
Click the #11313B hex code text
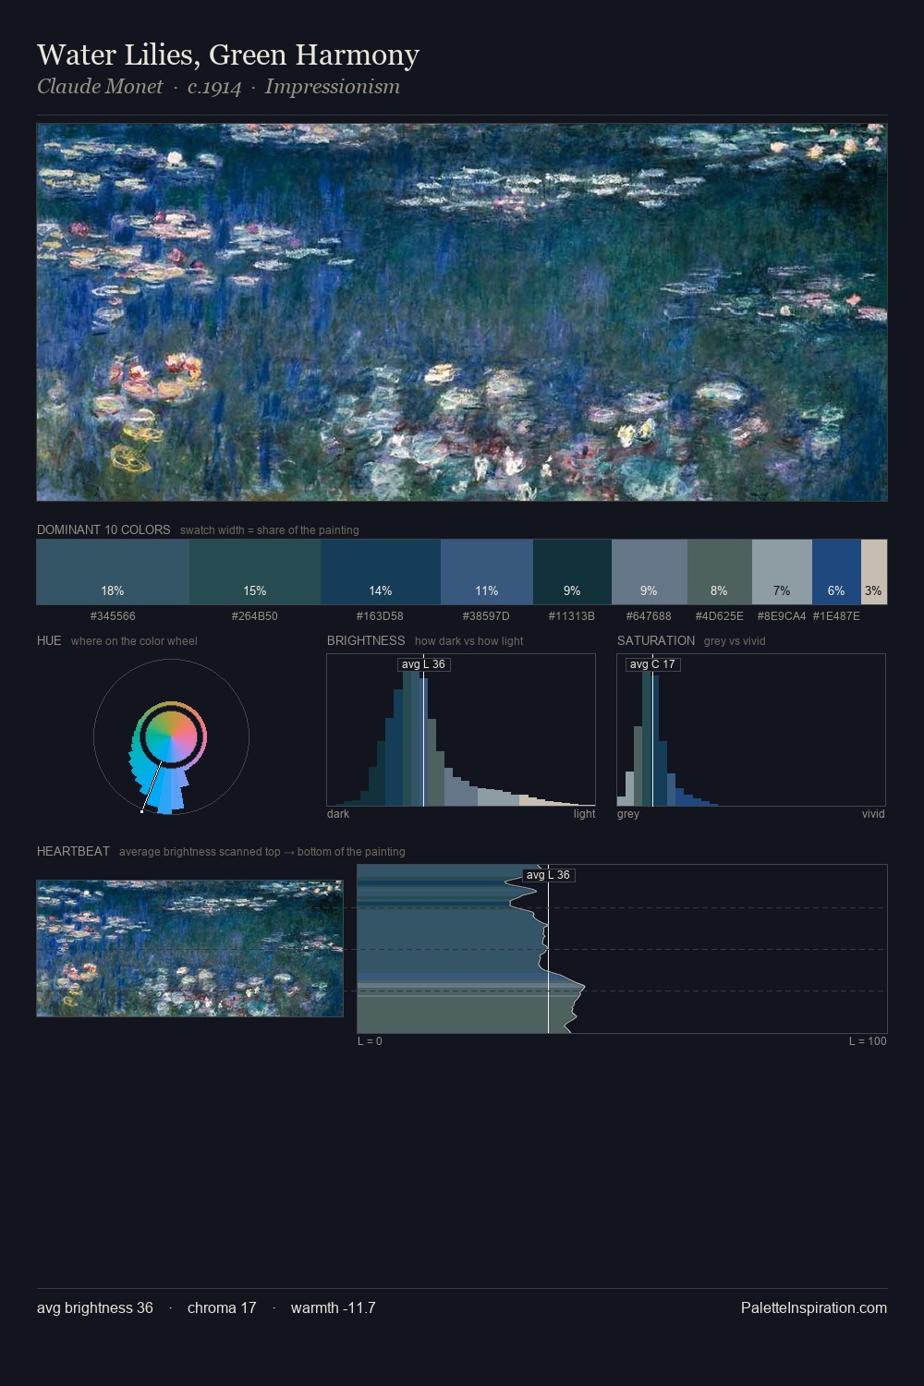(x=572, y=615)
